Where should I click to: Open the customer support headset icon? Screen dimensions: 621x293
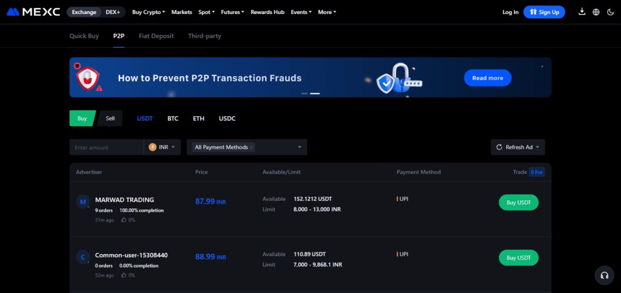(x=605, y=275)
